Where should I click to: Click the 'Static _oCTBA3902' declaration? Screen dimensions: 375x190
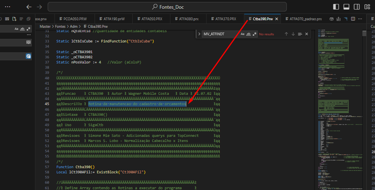click(74, 57)
